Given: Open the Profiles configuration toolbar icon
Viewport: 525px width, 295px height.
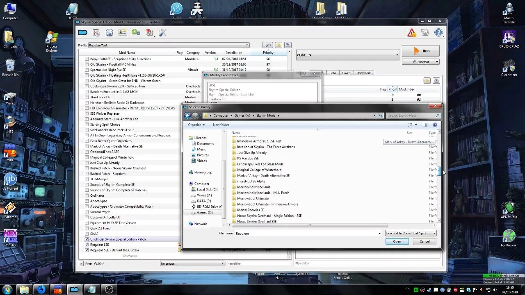Looking at the screenshot, I should [123, 33].
